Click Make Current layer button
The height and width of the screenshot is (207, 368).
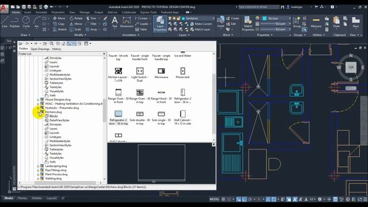click(x=201, y=24)
